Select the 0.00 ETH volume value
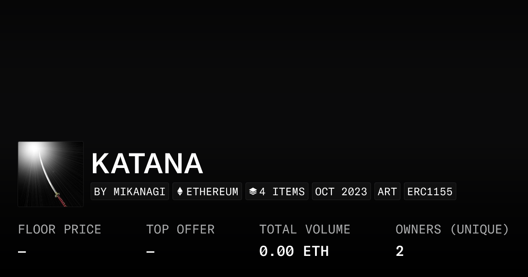The width and height of the screenshot is (528, 277). (294, 251)
